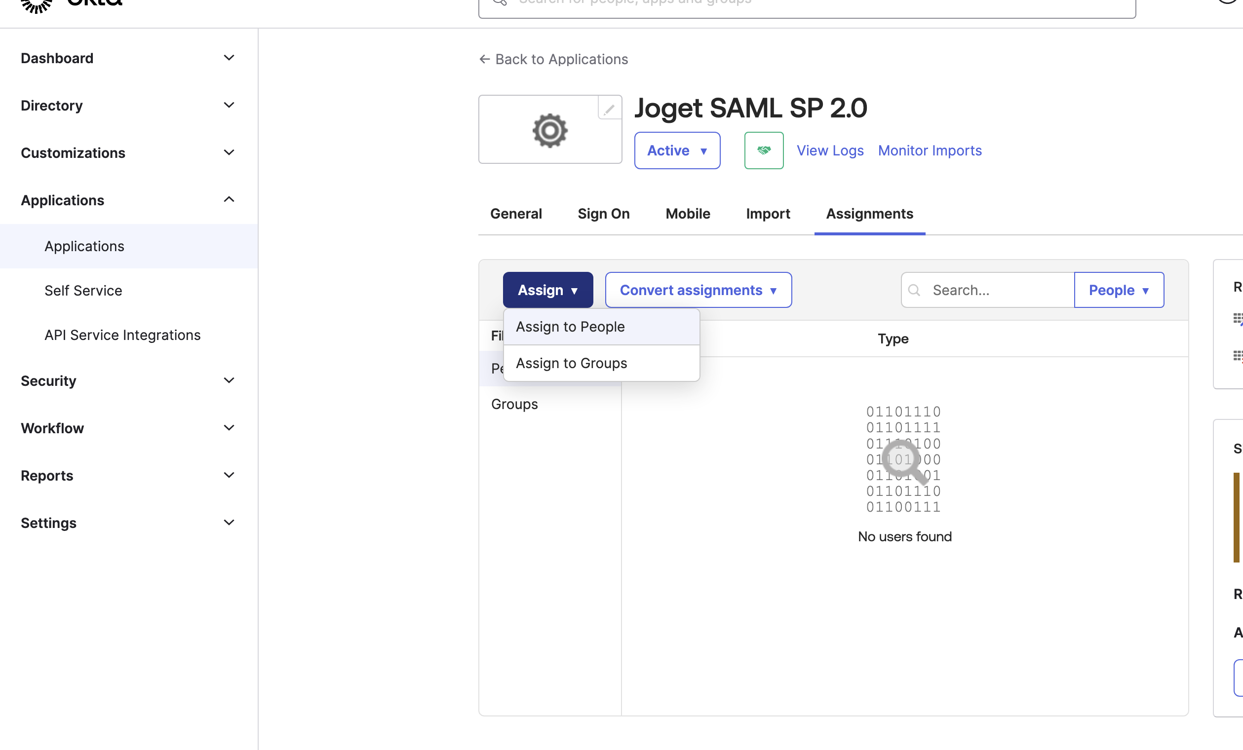Open the Active status dropdown
The width and height of the screenshot is (1243, 750).
(x=676, y=150)
